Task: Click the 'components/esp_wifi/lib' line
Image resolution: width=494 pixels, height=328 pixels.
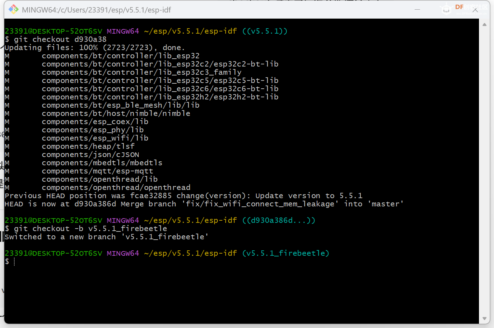Action: click(x=95, y=138)
